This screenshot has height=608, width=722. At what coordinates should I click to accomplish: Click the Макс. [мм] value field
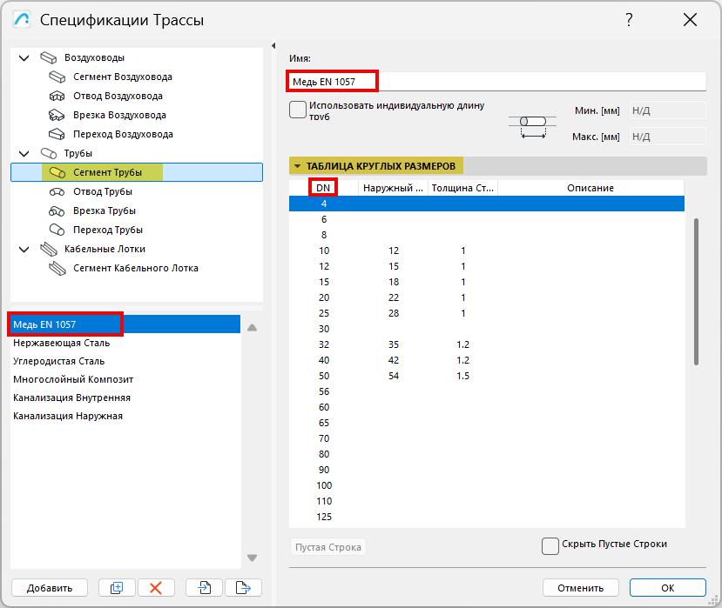[x=667, y=137]
